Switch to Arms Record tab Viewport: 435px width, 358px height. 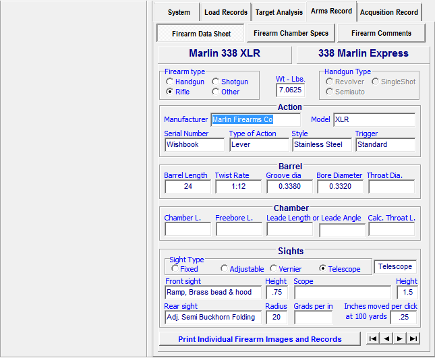[331, 11]
